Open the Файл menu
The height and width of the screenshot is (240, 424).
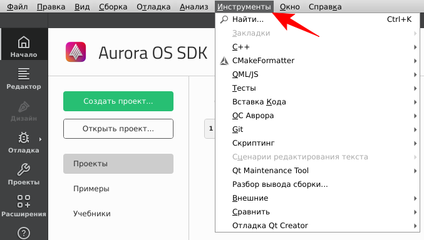(x=18, y=6)
